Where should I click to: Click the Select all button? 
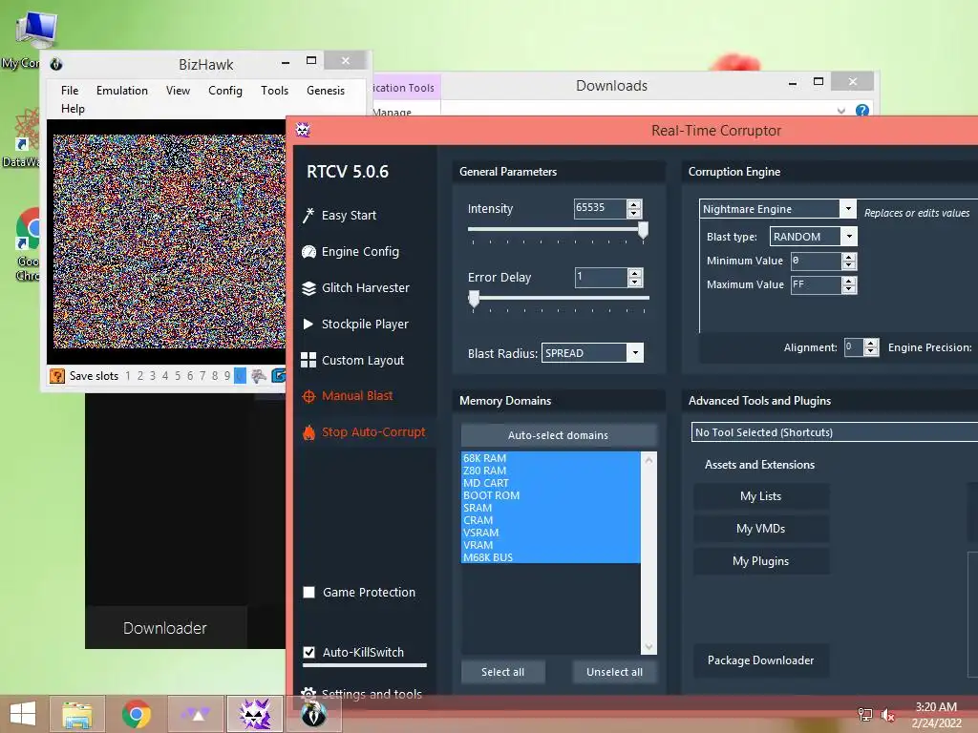coord(502,672)
